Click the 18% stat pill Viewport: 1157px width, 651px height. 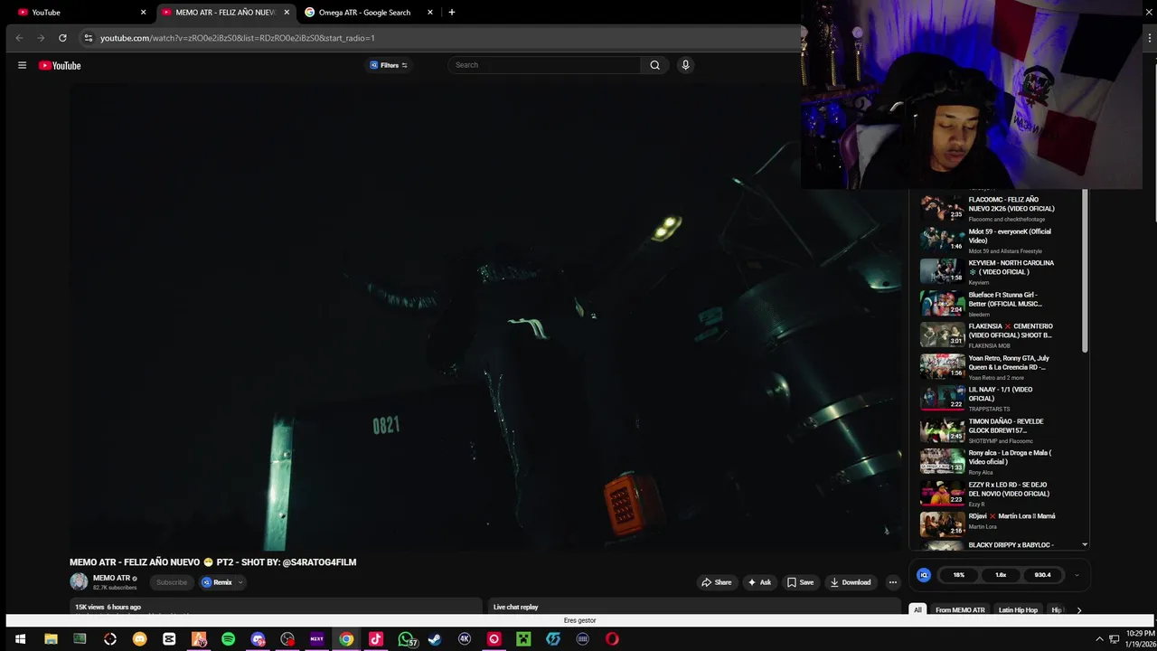point(959,575)
